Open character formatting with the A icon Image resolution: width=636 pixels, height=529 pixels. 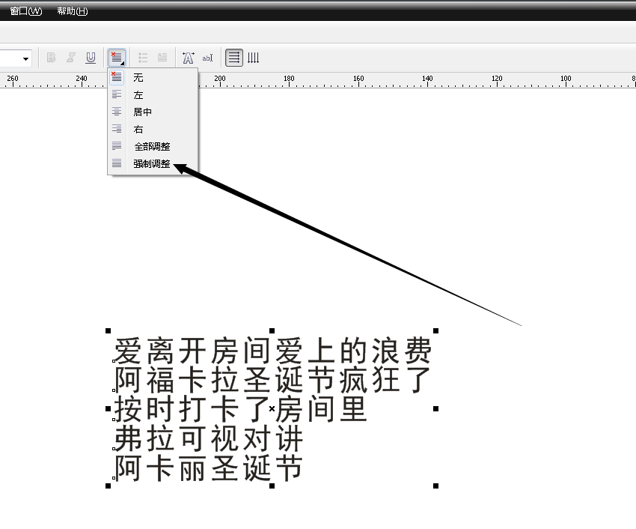tap(189, 58)
